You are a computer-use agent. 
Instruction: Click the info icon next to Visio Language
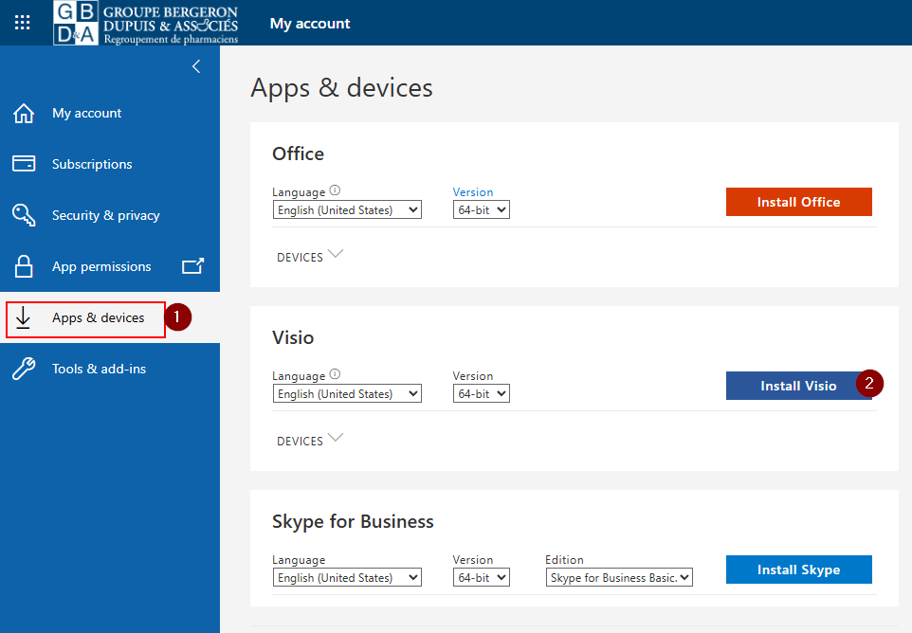(335, 373)
